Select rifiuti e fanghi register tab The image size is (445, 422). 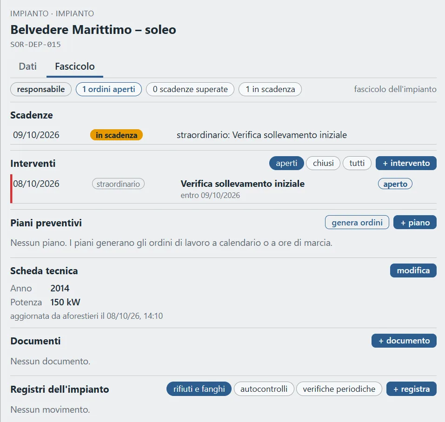click(199, 389)
